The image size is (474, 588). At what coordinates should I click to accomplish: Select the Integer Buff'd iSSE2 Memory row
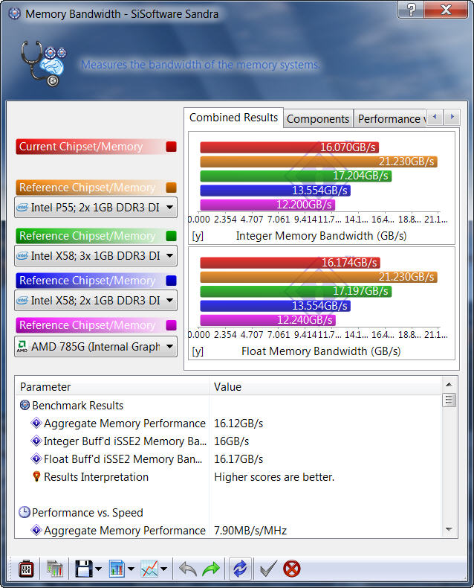228,441
